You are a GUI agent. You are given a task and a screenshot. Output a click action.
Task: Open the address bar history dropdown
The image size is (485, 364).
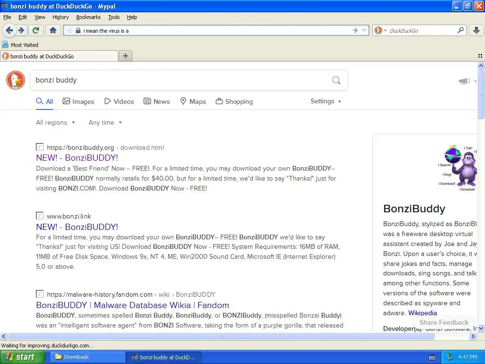point(364,30)
